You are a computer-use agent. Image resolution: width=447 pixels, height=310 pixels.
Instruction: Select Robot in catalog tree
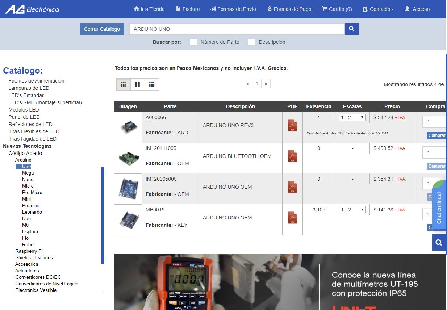pyautogui.click(x=28, y=244)
